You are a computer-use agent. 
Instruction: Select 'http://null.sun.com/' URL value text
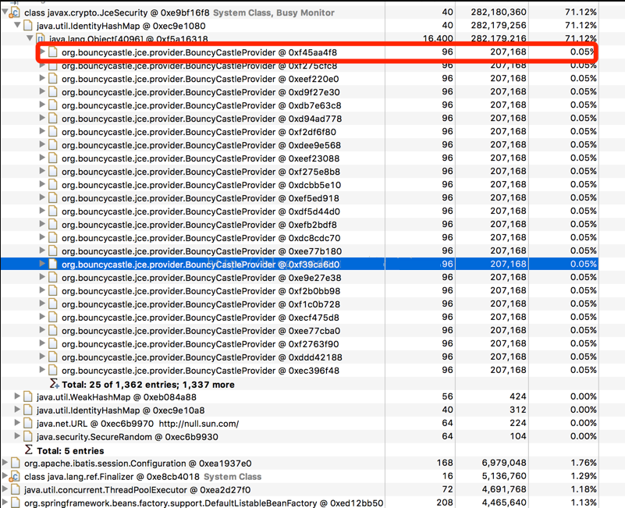coord(199,424)
